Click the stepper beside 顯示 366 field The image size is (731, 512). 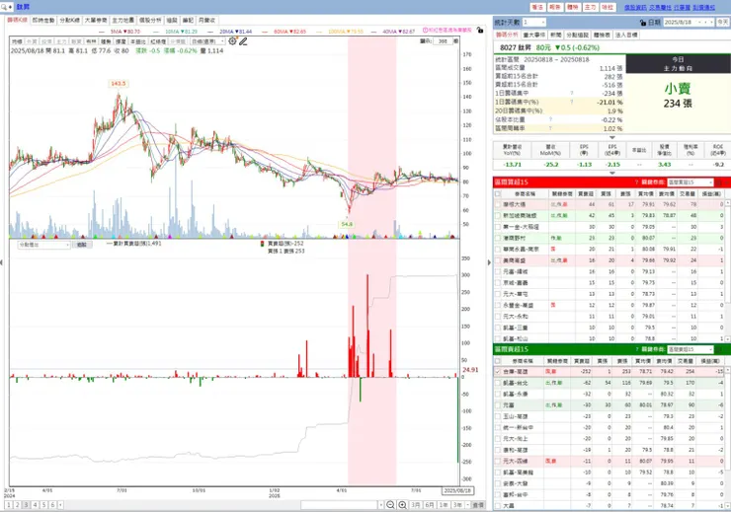(455, 41)
